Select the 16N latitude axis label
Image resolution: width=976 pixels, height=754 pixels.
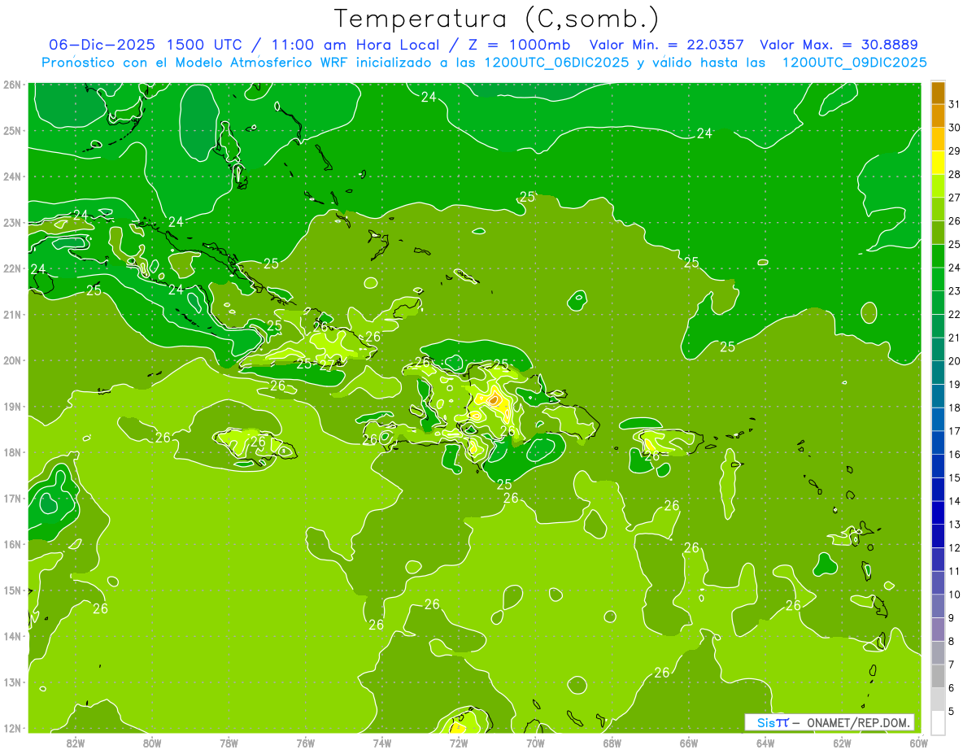tap(11, 544)
